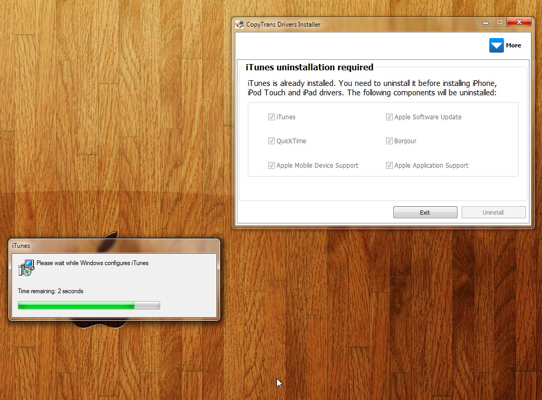The width and height of the screenshot is (542, 400).
Task: Click the Uninstall button
Action: click(493, 213)
